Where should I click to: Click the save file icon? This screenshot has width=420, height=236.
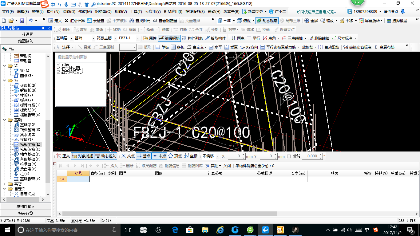click(22, 21)
